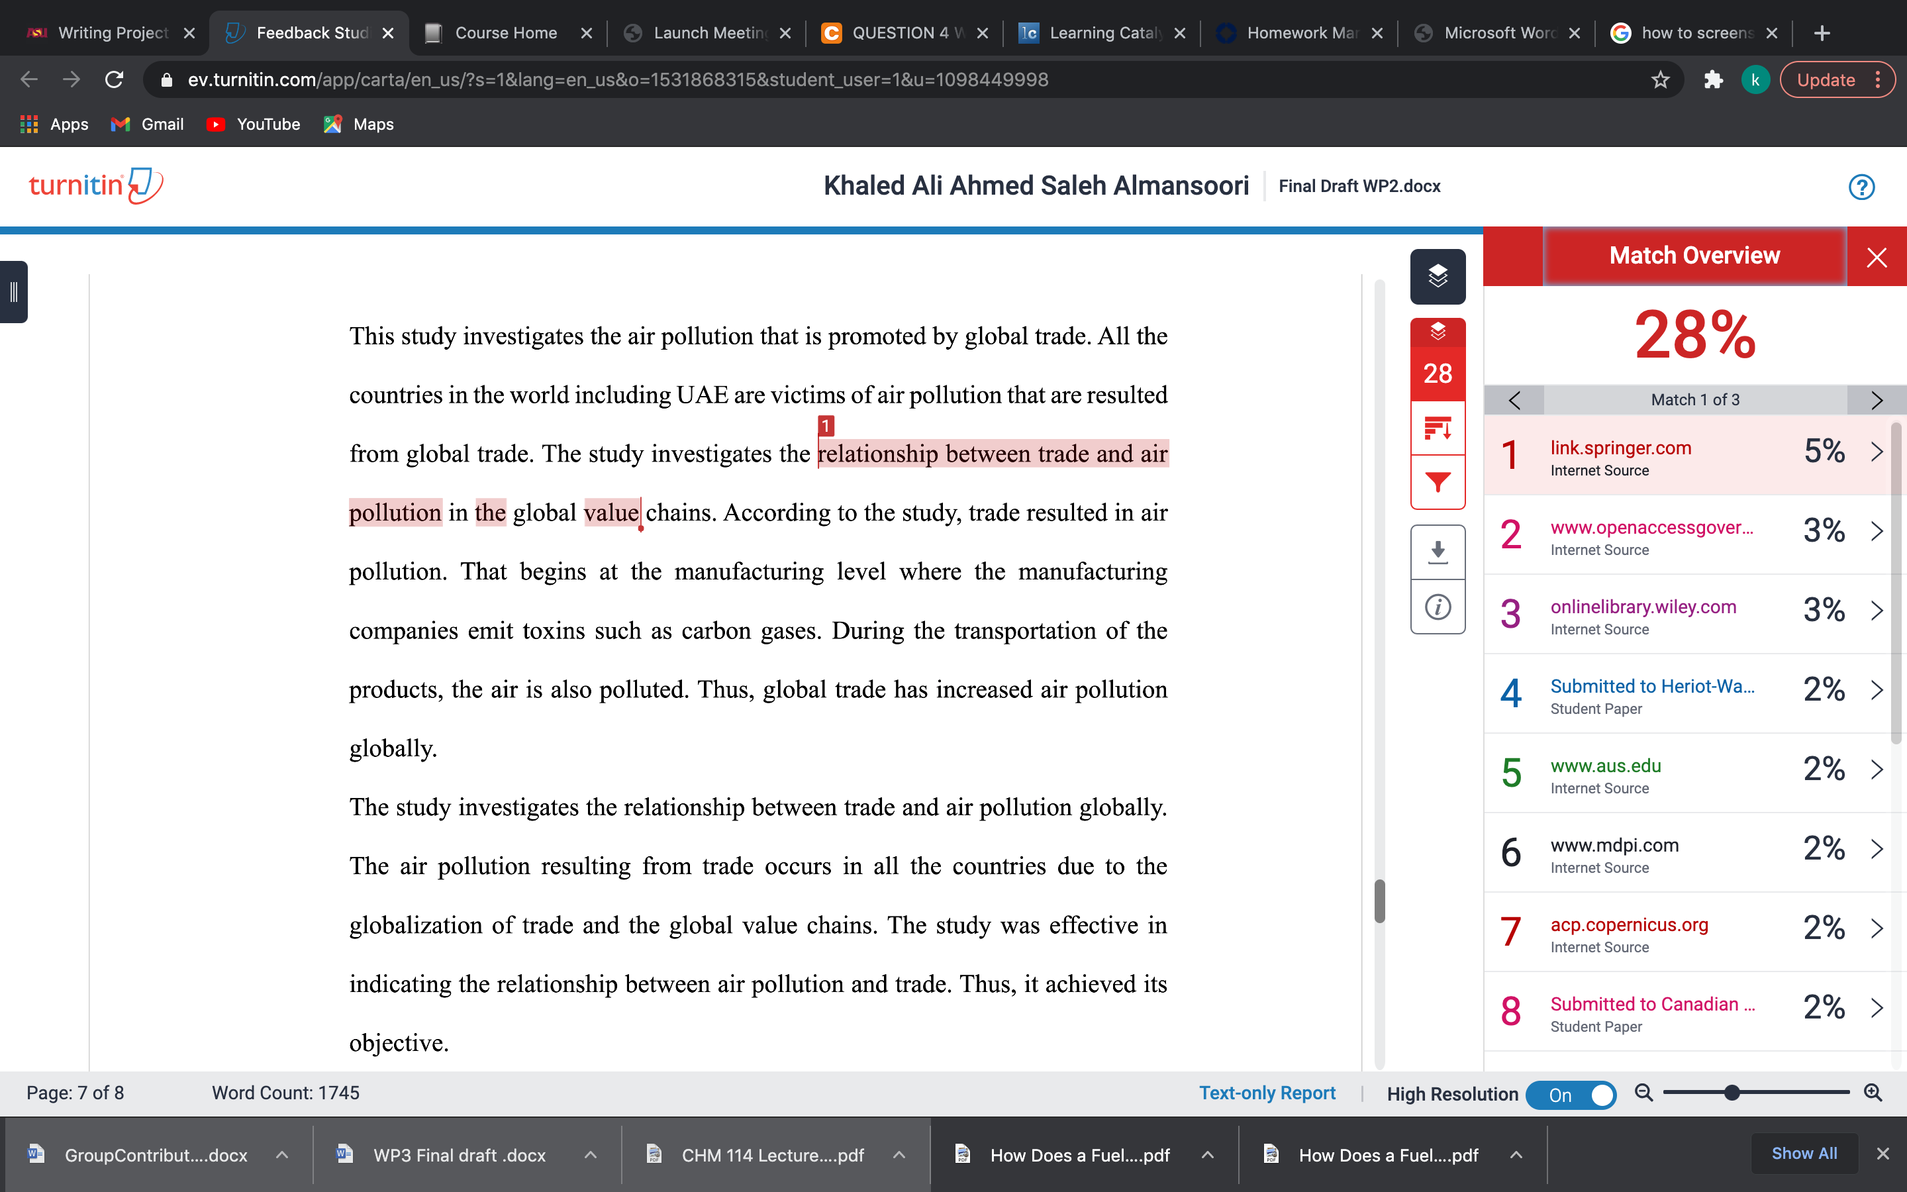Click the document vertical scrollbar thumb

(1379, 901)
